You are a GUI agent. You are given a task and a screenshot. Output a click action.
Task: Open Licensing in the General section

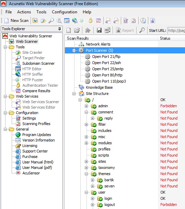point(30,146)
